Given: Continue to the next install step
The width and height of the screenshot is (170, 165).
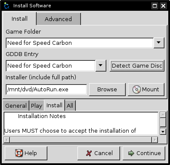Looking at the screenshot, I should point(144,153).
